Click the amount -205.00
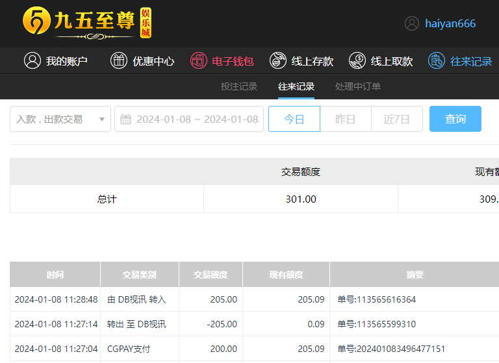Screen dimensions: 499x363 [222, 324]
